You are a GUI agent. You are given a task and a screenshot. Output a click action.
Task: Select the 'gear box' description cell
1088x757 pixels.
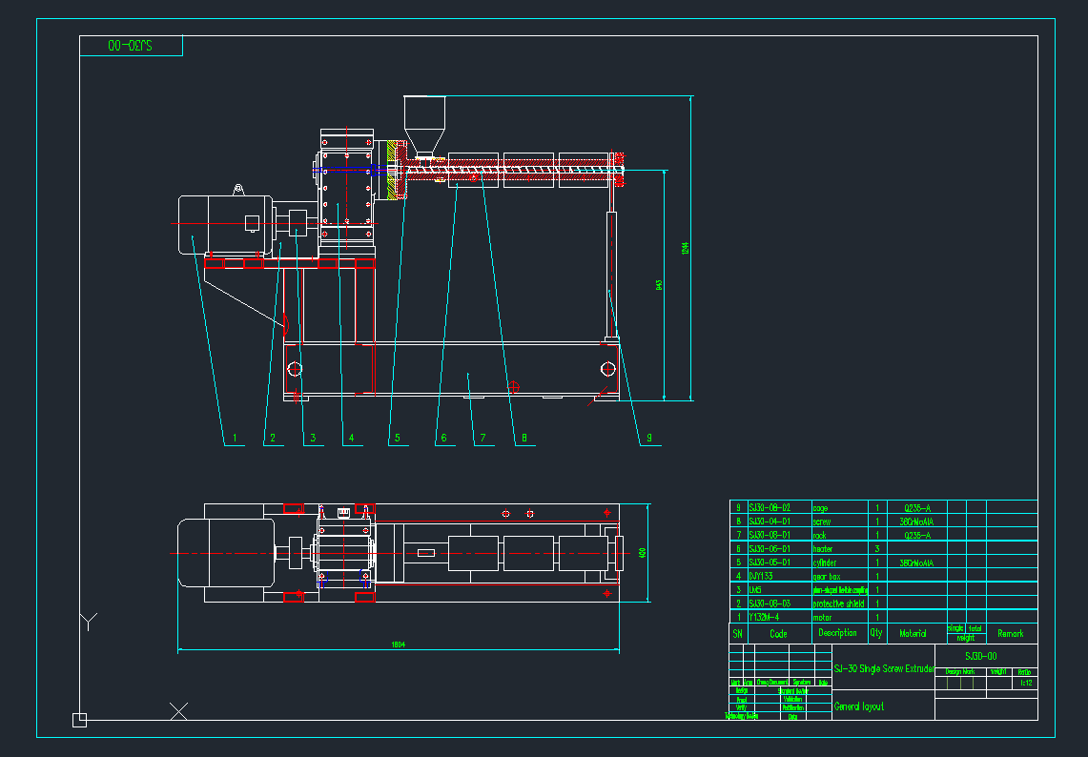827,577
